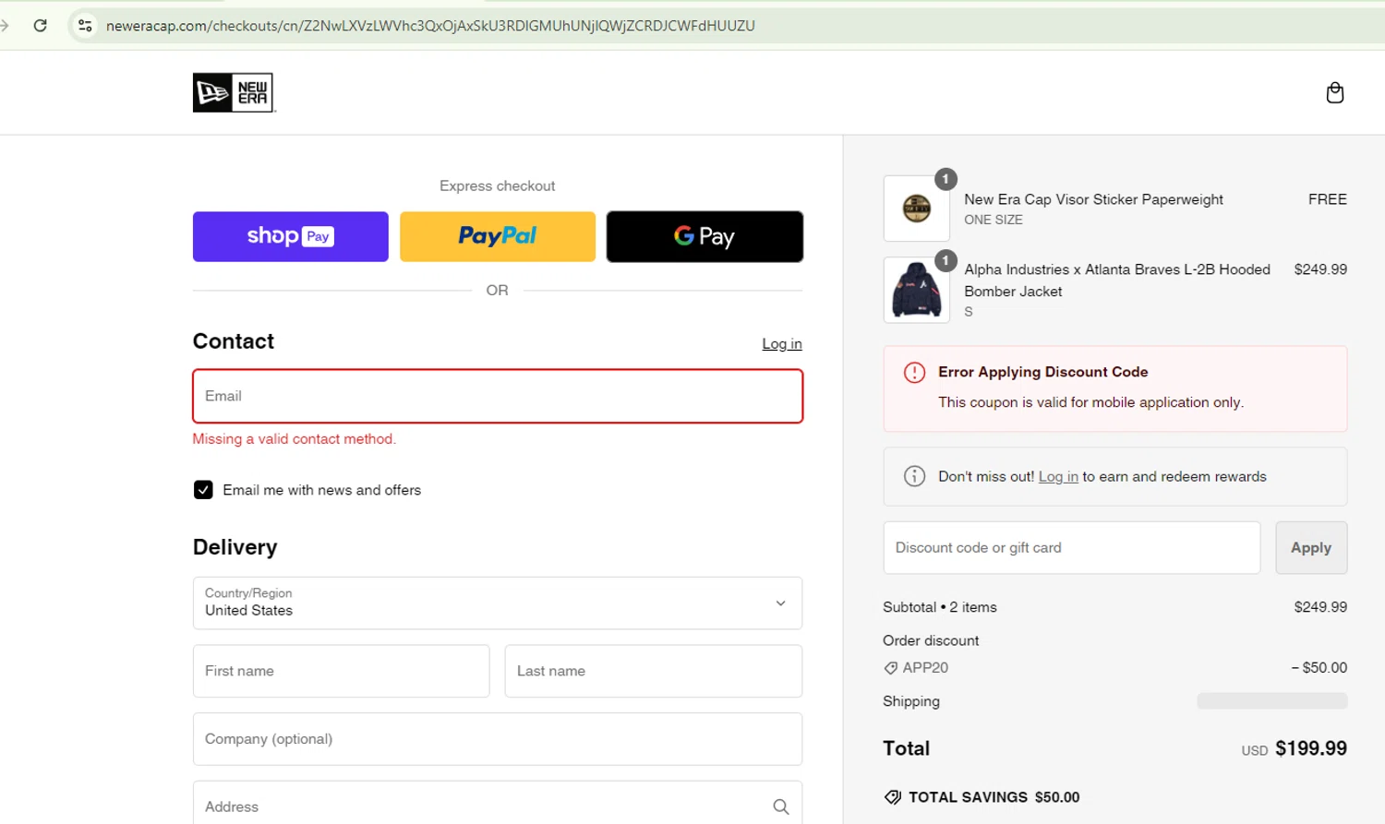Click the New Era logo
The height and width of the screenshot is (824, 1385).
233,92
